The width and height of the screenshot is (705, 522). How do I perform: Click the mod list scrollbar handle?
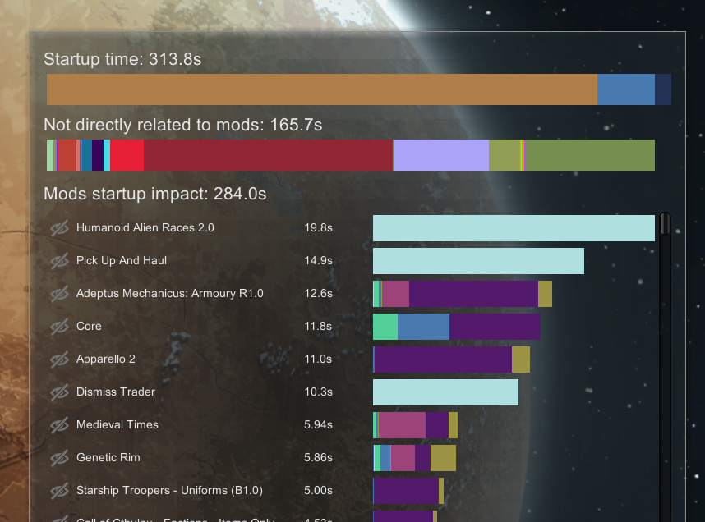pyautogui.click(x=665, y=224)
